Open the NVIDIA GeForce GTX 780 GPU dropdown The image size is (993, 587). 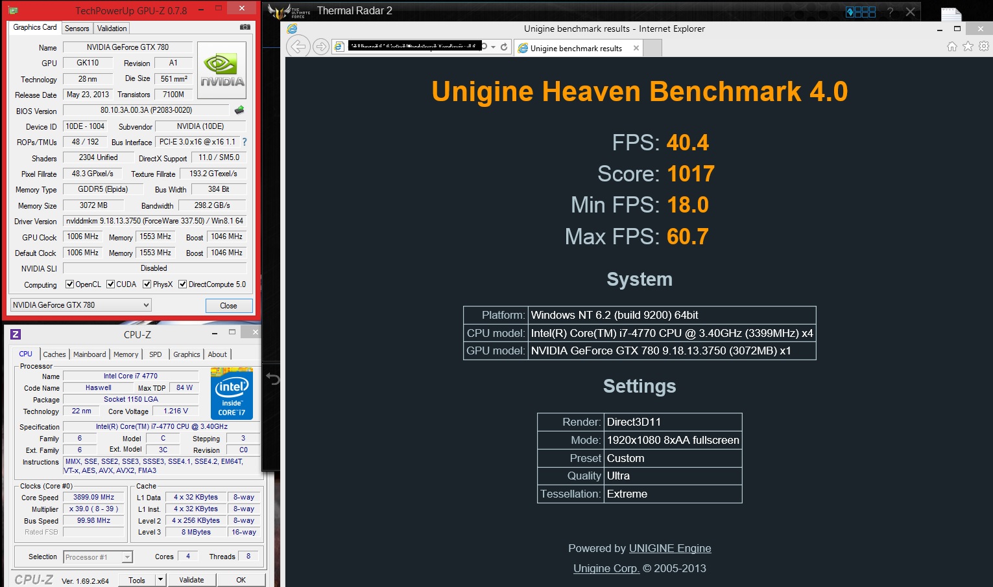click(81, 305)
